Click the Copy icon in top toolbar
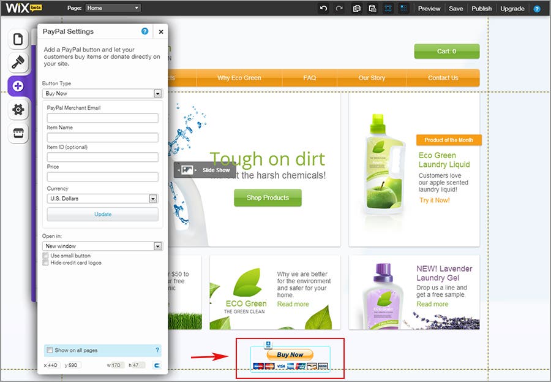Viewport: 551px width, 382px height. tap(357, 9)
